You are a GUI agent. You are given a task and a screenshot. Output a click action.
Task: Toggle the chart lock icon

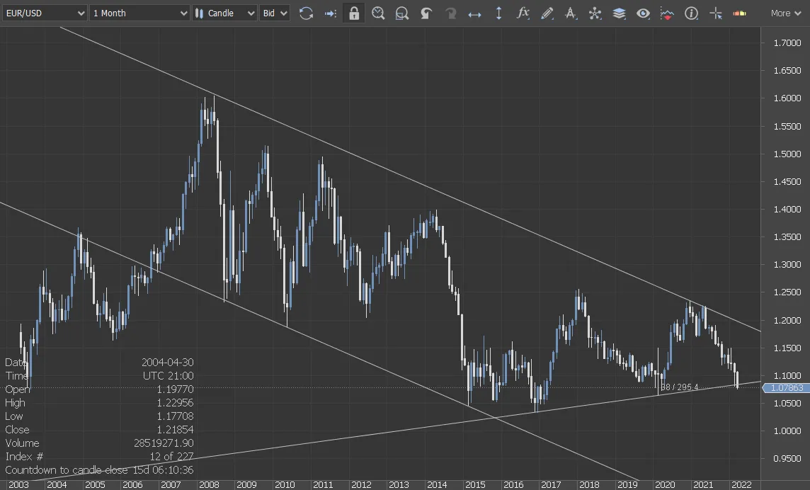tap(354, 13)
